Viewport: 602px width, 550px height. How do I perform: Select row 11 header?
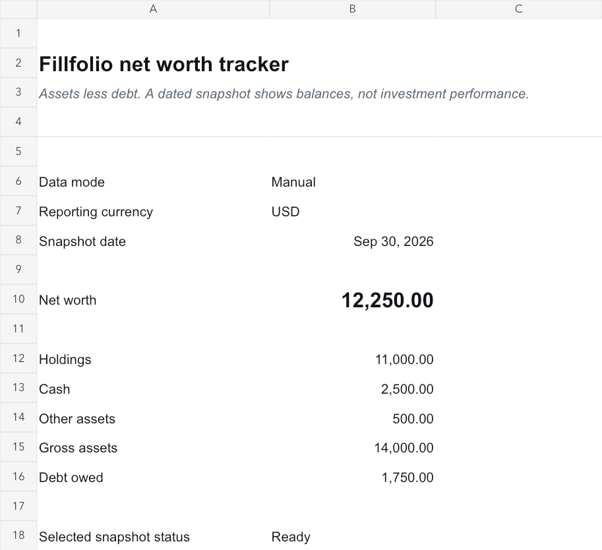(x=18, y=329)
